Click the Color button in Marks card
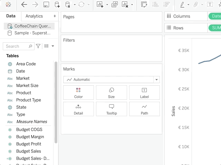The image size is (221, 165). [x=78, y=92]
